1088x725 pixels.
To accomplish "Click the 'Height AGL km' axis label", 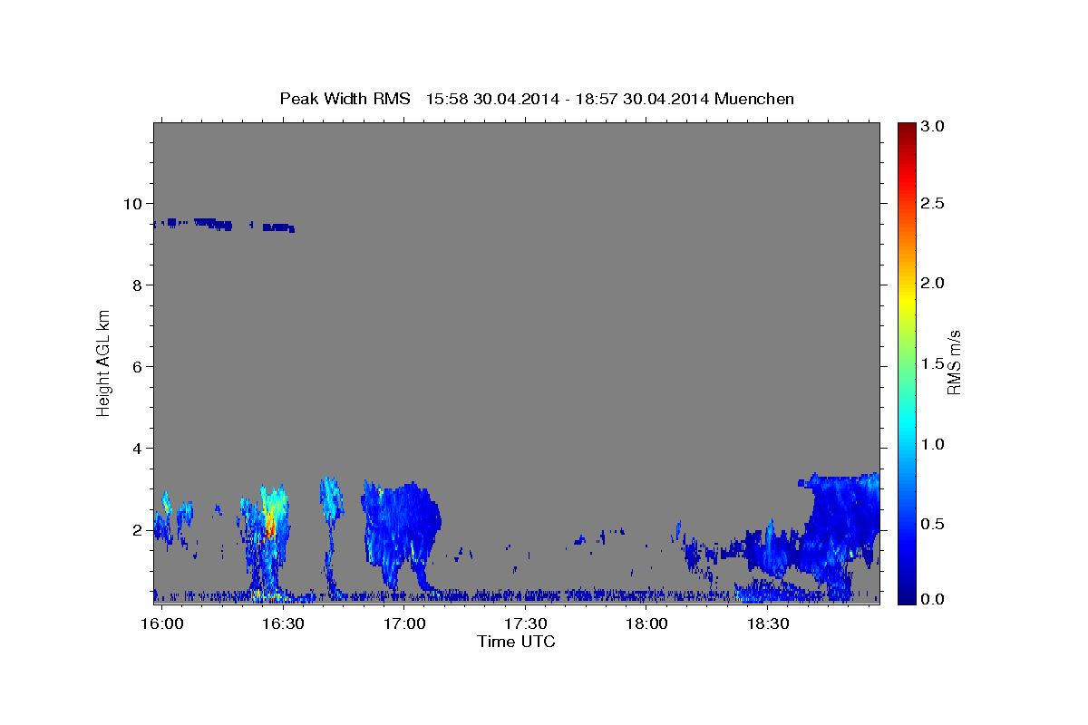I will (104, 362).
